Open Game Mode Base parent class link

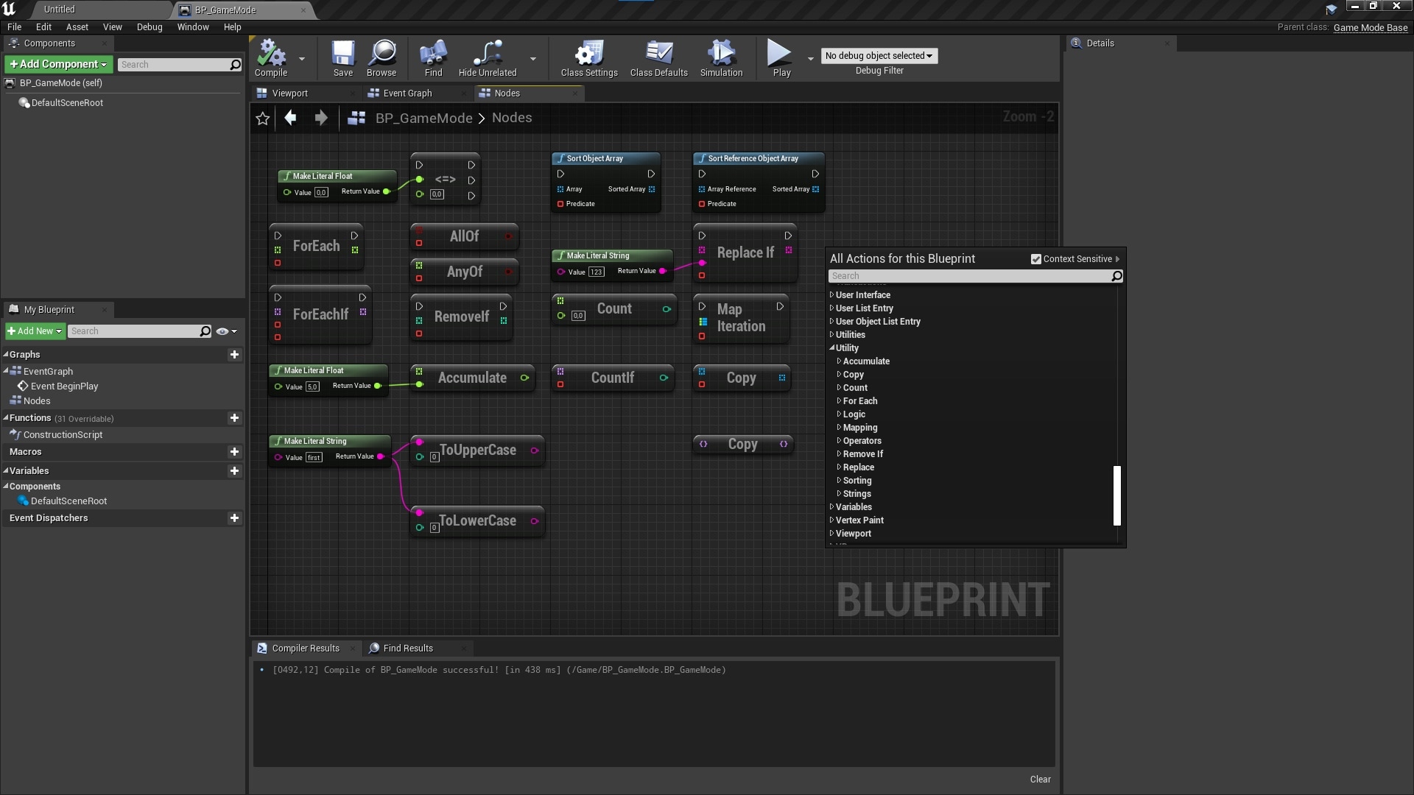[1370, 28]
